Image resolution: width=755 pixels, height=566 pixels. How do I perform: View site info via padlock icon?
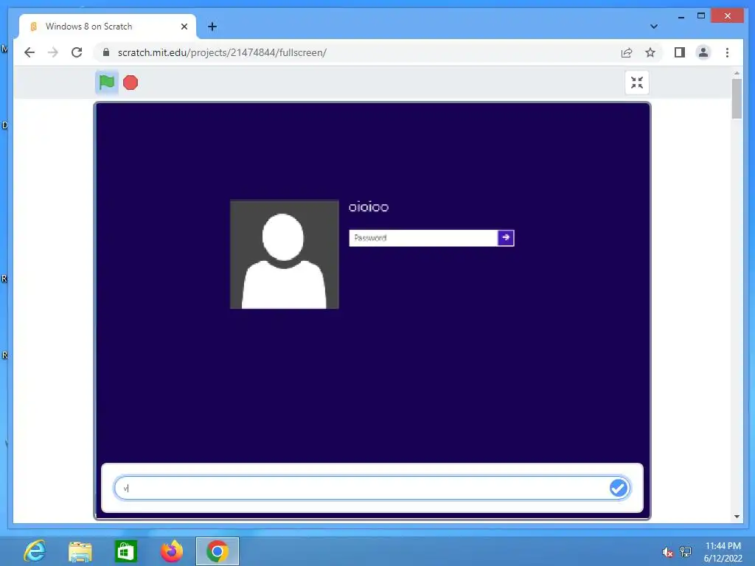(x=106, y=52)
